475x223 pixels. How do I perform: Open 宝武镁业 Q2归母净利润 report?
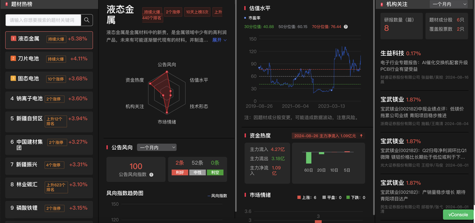(424, 153)
